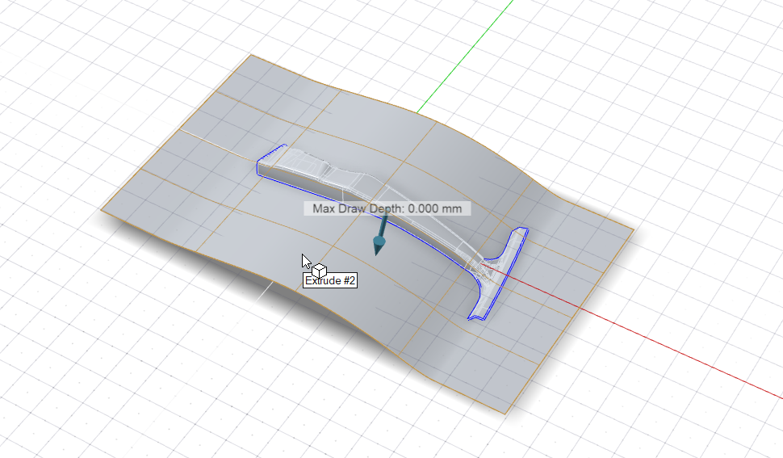Click the Extrude #2 tooltip label
Screen dimensions: 783x458
pos(329,280)
